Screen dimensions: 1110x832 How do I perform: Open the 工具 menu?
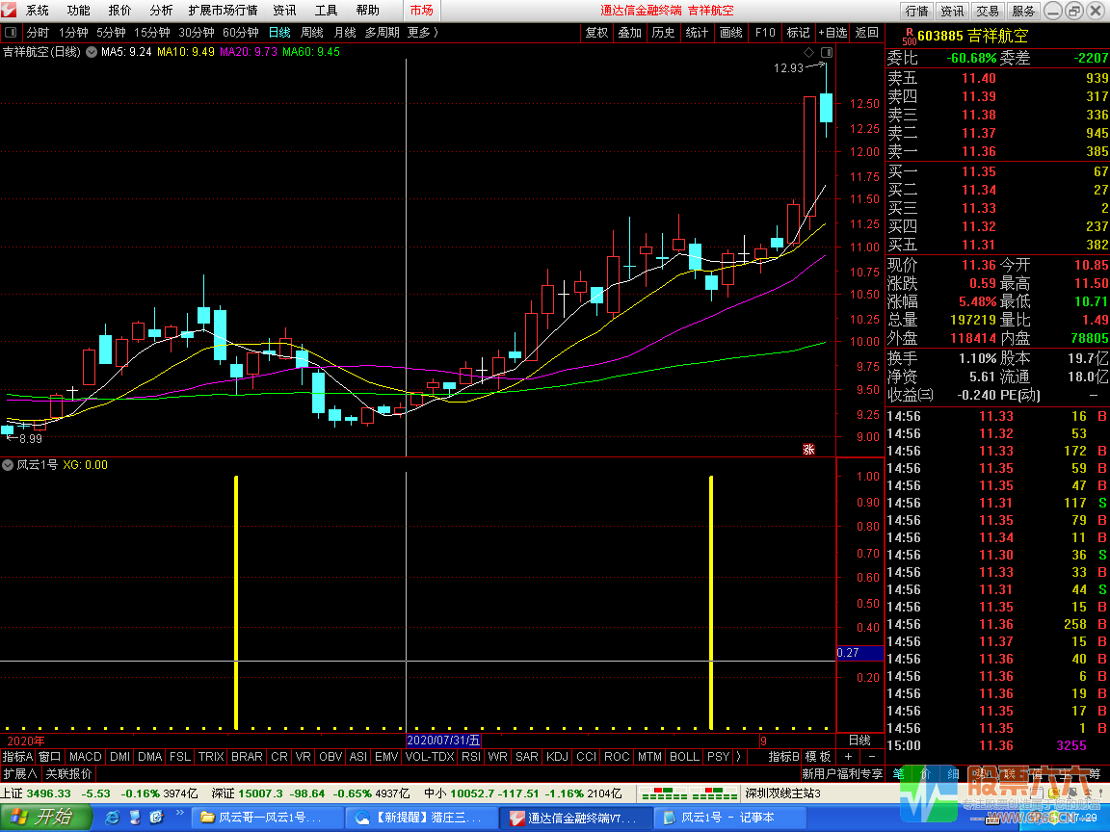point(326,11)
